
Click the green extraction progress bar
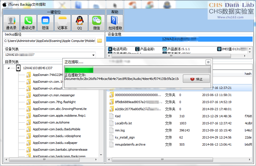(x=137, y=70)
